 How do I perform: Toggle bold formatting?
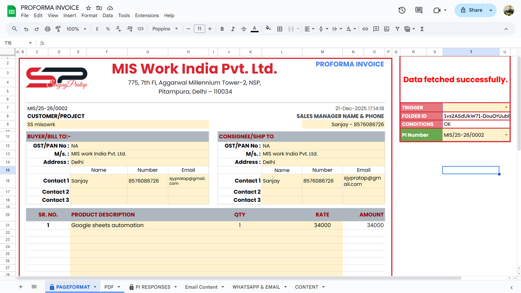(222, 29)
